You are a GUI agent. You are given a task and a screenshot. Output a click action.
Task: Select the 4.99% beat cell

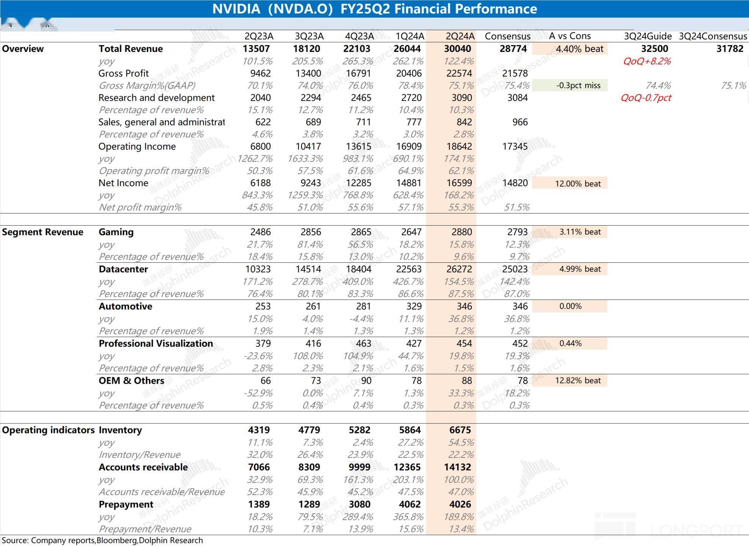pyautogui.click(x=570, y=269)
